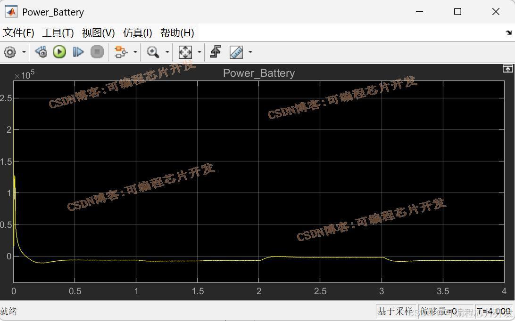Click the MATLAB logo in title bar

[x=11, y=12]
